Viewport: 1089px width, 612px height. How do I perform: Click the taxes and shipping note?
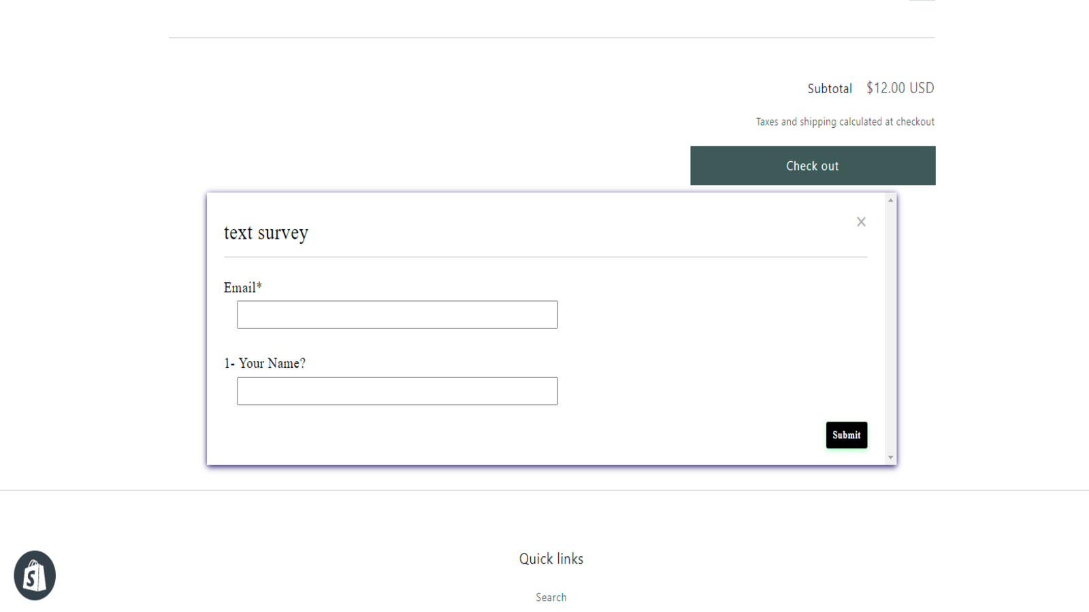point(845,122)
